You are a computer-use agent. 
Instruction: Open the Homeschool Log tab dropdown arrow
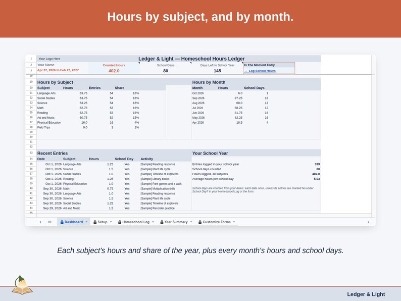153,222
